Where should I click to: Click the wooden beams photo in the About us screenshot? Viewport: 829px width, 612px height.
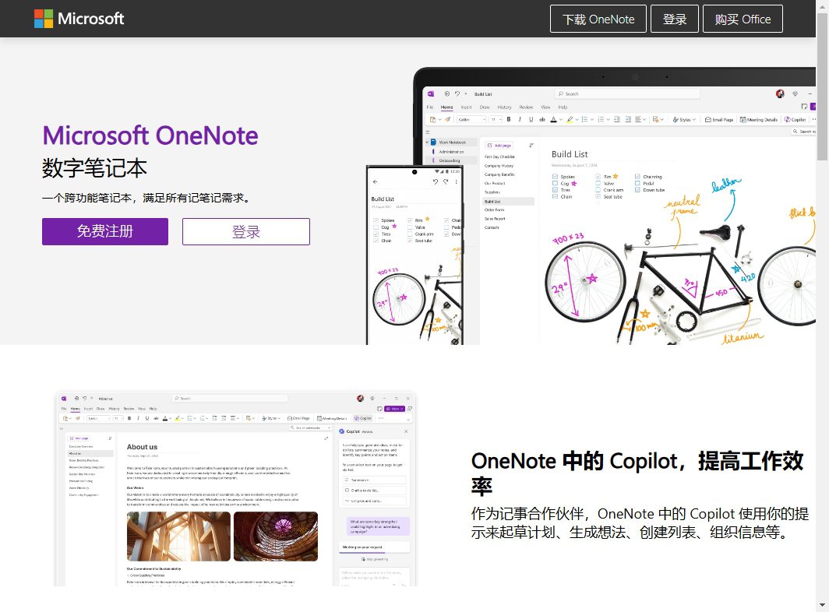click(178, 536)
